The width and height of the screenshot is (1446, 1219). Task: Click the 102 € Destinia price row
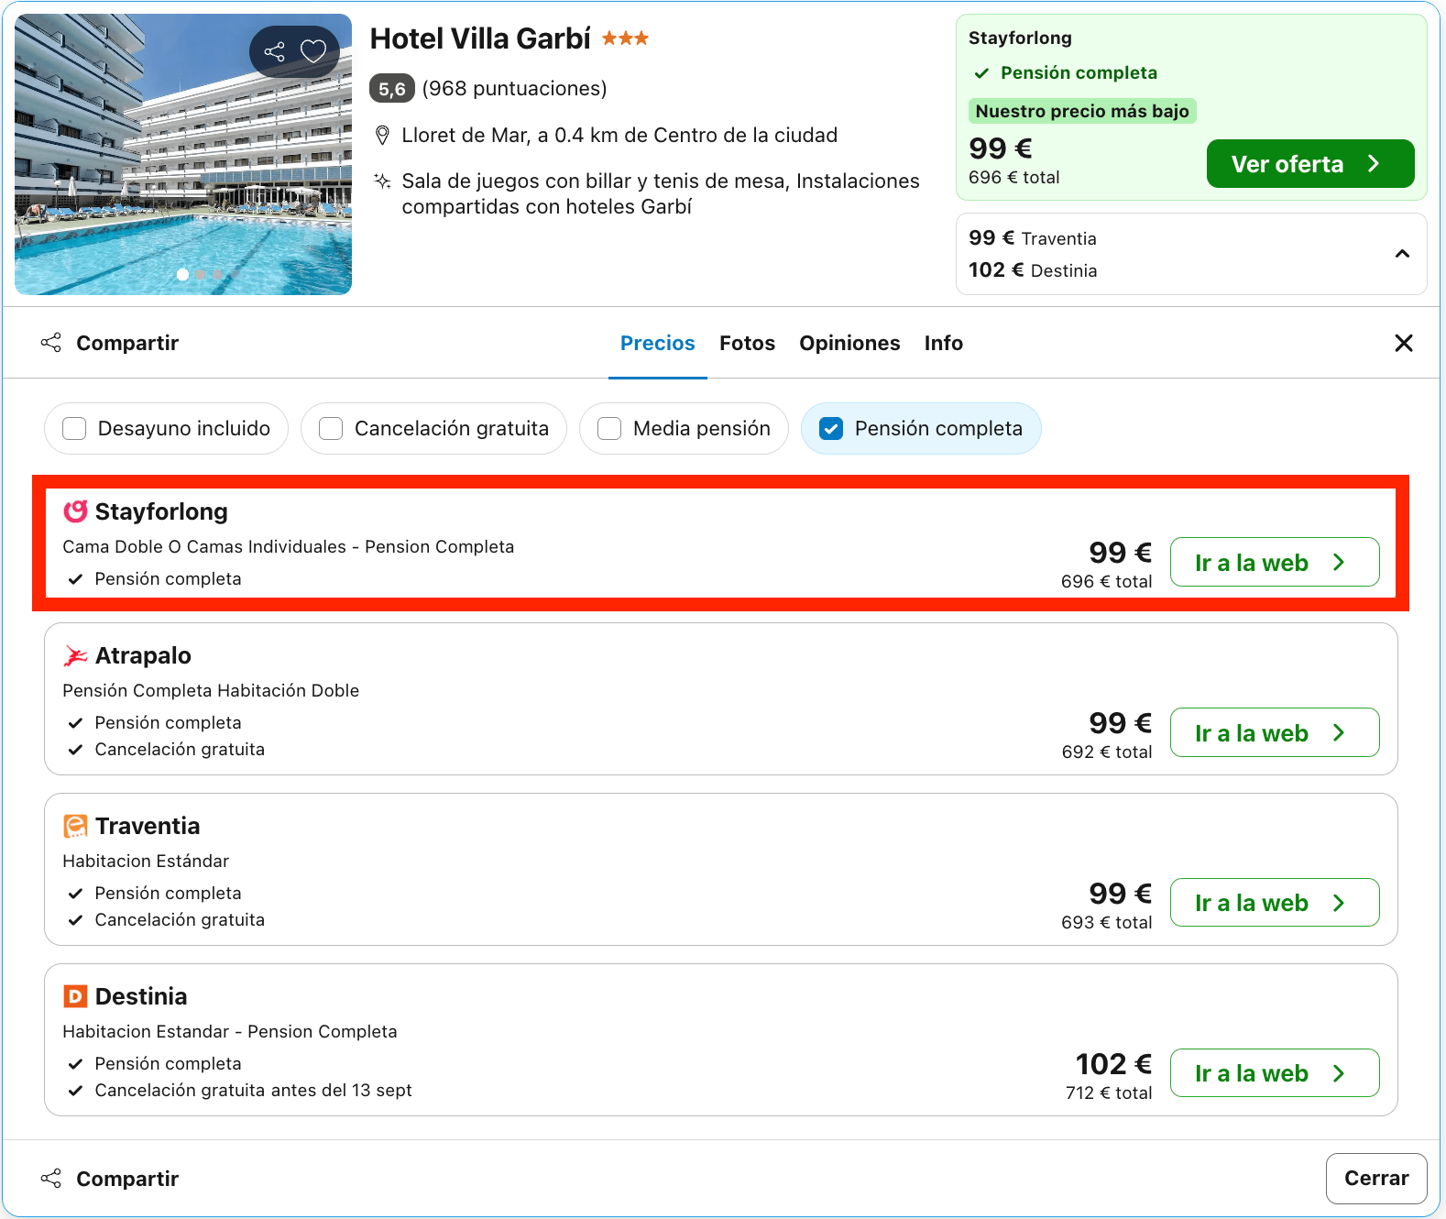1033,270
